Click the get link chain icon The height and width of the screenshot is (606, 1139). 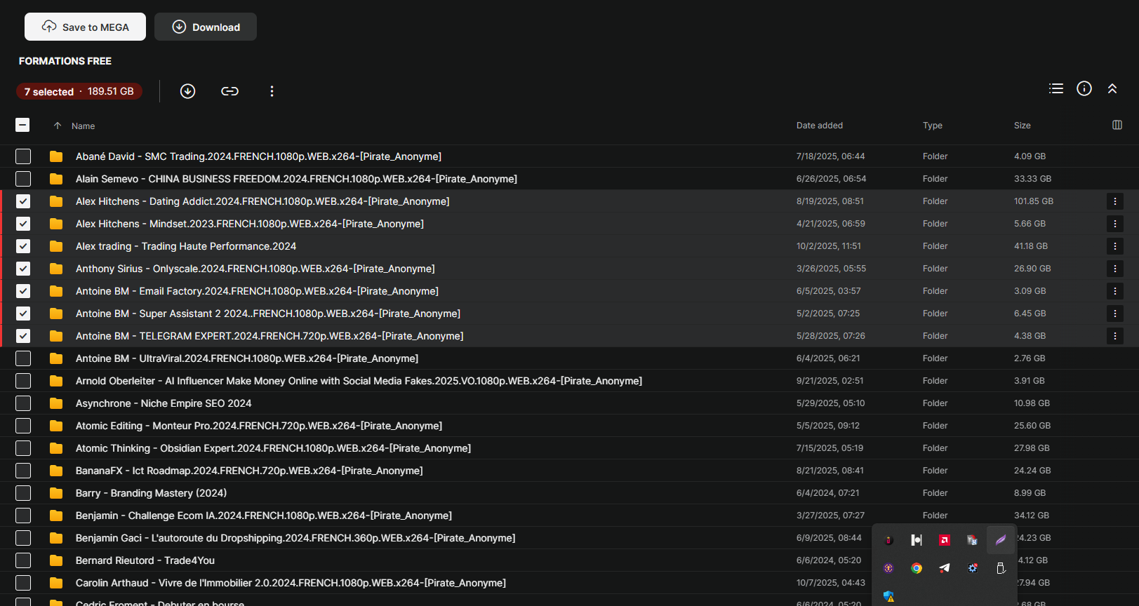click(229, 91)
